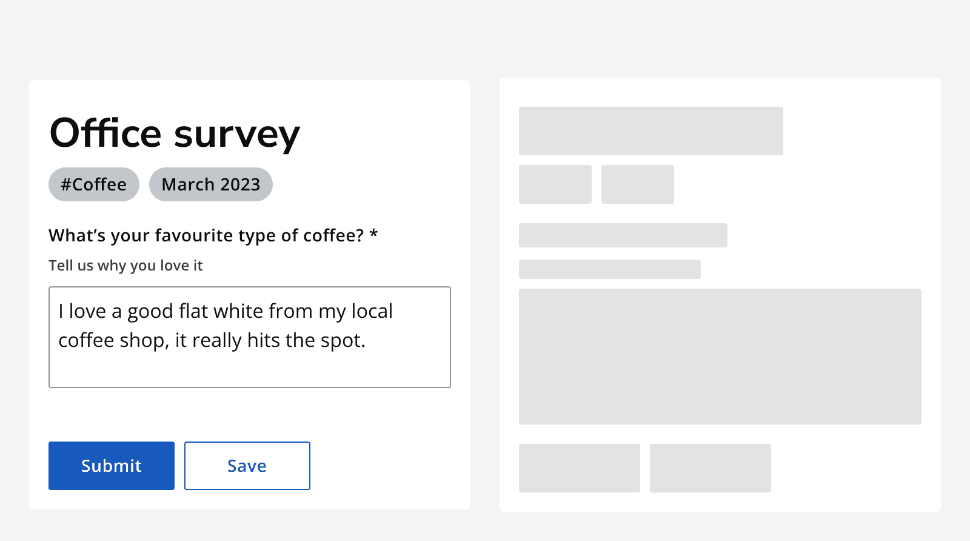Click the favourite type of coffee label
The height and width of the screenshot is (541, 970).
[x=206, y=235]
